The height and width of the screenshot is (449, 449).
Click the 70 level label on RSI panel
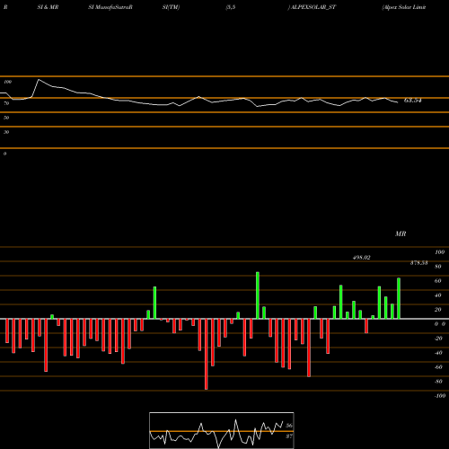[x=6, y=103]
